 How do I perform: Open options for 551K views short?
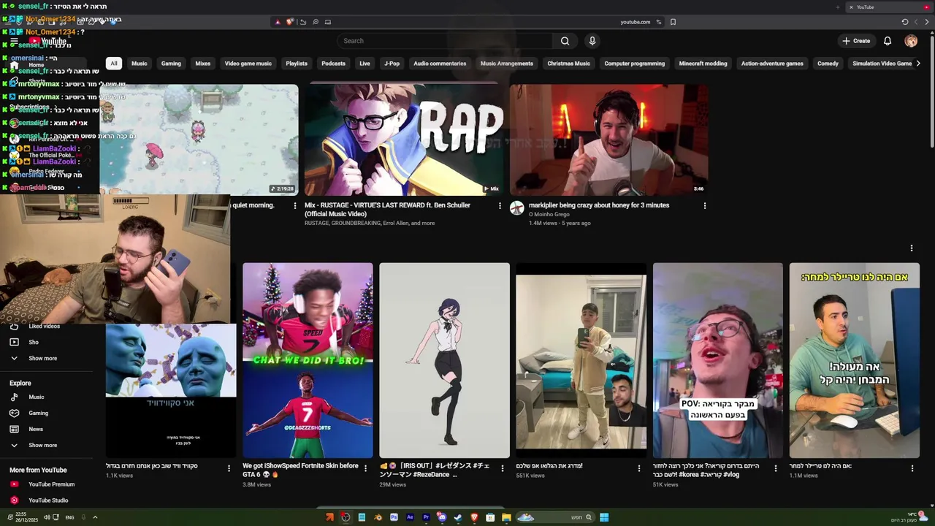click(x=639, y=468)
